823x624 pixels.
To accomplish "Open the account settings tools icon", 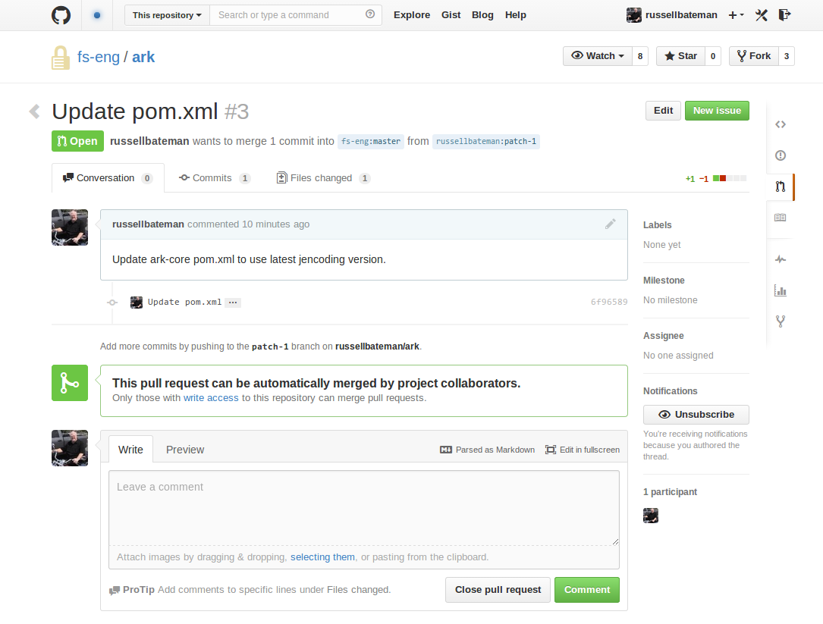I will [761, 15].
